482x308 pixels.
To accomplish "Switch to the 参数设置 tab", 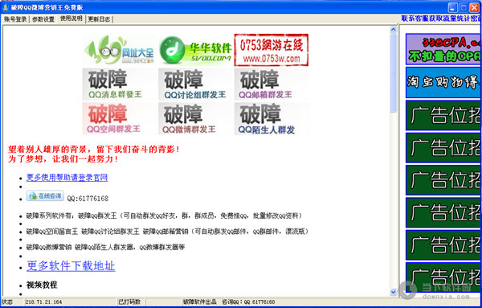I will pos(43,19).
